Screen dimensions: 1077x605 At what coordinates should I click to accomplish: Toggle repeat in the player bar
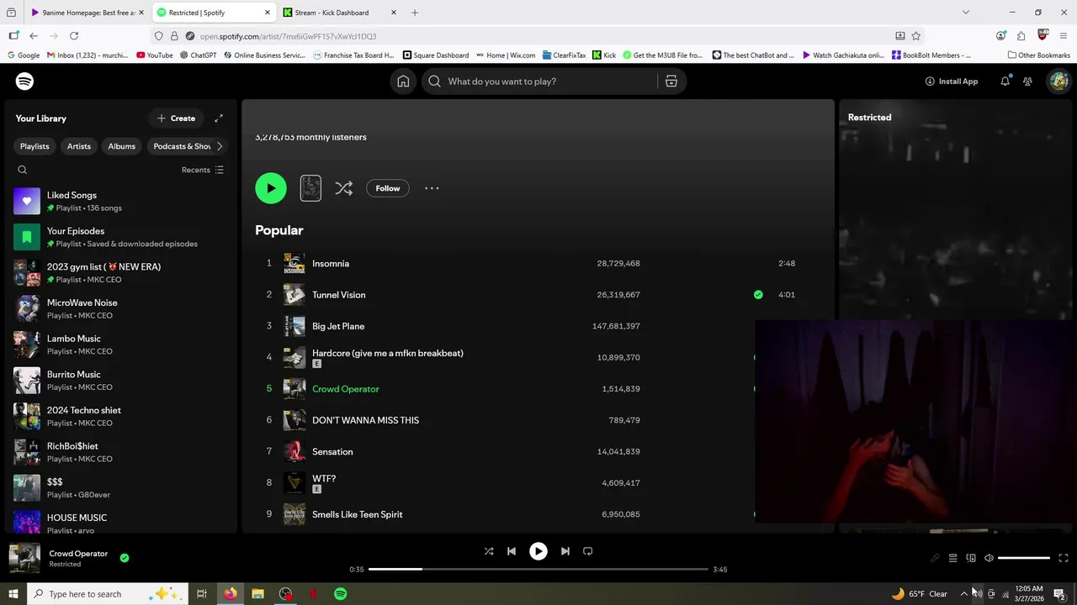(588, 551)
